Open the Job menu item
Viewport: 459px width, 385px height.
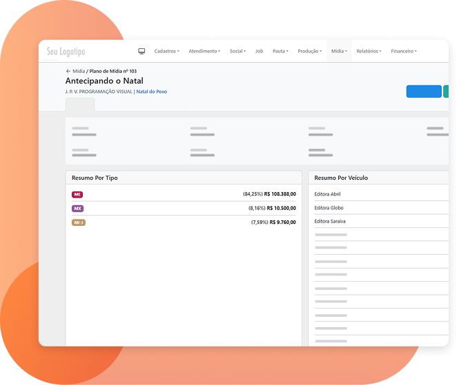pyautogui.click(x=259, y=51)
